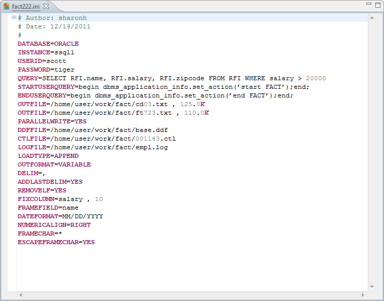Click the PASSWORD=tiger line
The image size is (384, 301).
(46, 70)
